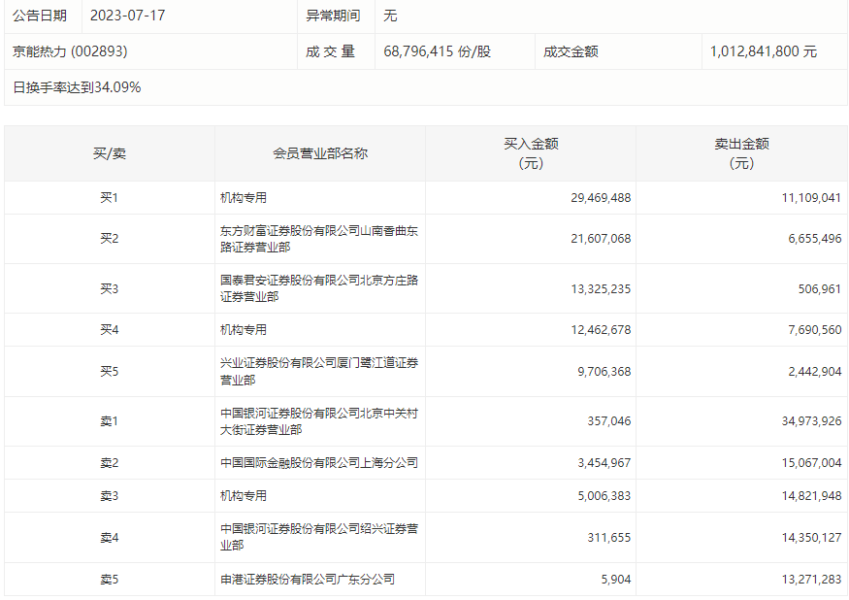Click the 会员营业部名称 column header
The image size is (849, 600).
320,153
